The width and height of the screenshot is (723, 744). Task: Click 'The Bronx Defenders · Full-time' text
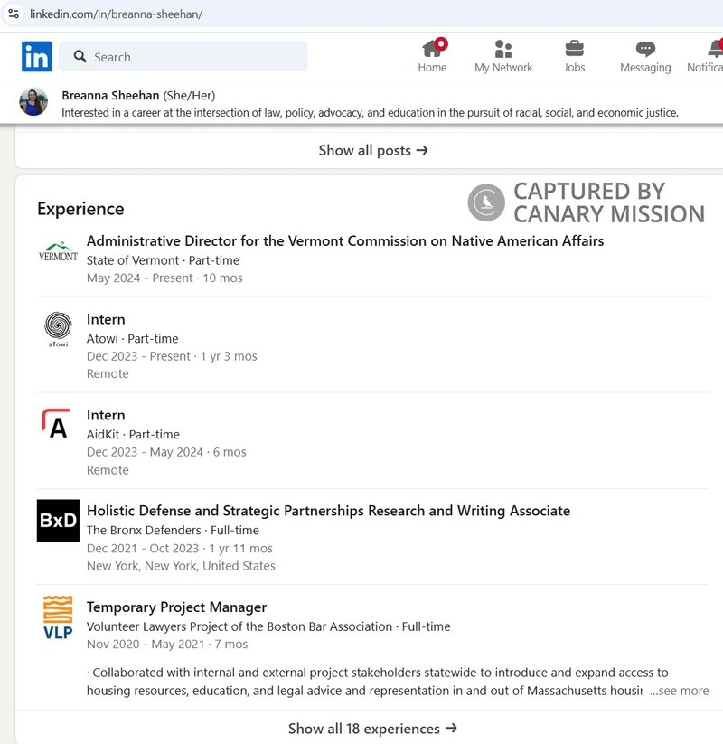point(173,531)
